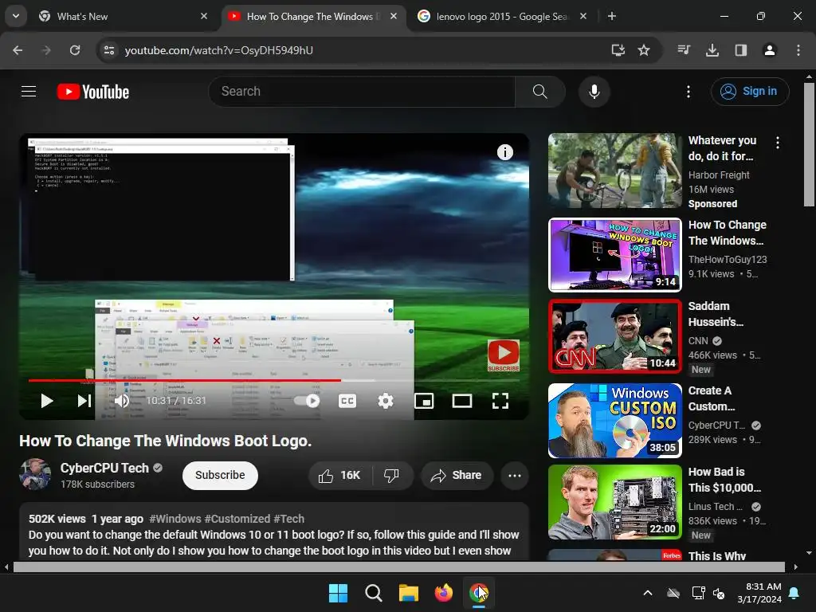Click the #Windows hashtag

pyautogui.click(x=175, y=519)
